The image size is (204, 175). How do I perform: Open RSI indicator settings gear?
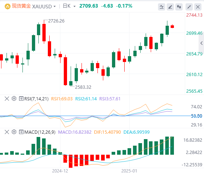pos(14,99)
